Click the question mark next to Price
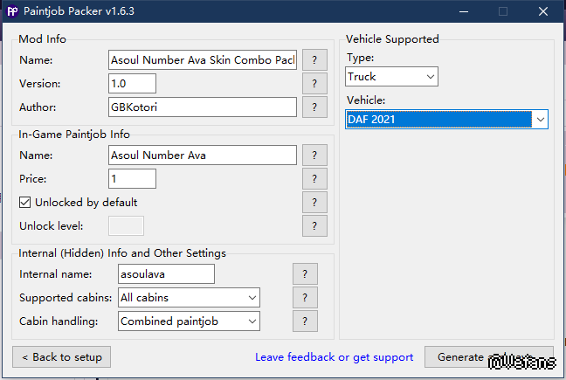 (314, 179)
